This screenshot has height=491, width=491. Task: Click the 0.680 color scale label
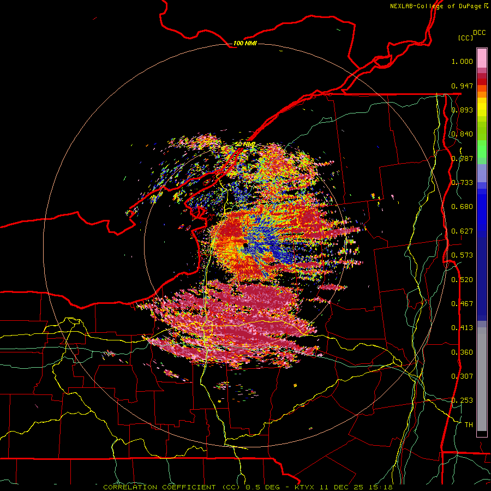(462, 207)
